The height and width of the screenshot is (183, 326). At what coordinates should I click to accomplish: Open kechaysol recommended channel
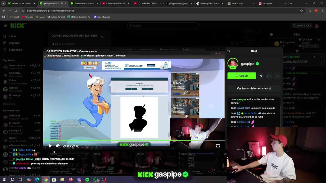pyautogui.click(x=22, y=132)
